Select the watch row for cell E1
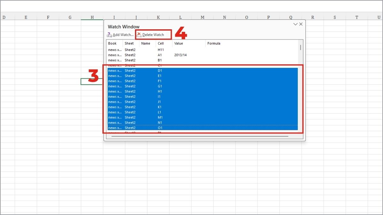This screenshot has height=215, width=383. tap(202, 76)
